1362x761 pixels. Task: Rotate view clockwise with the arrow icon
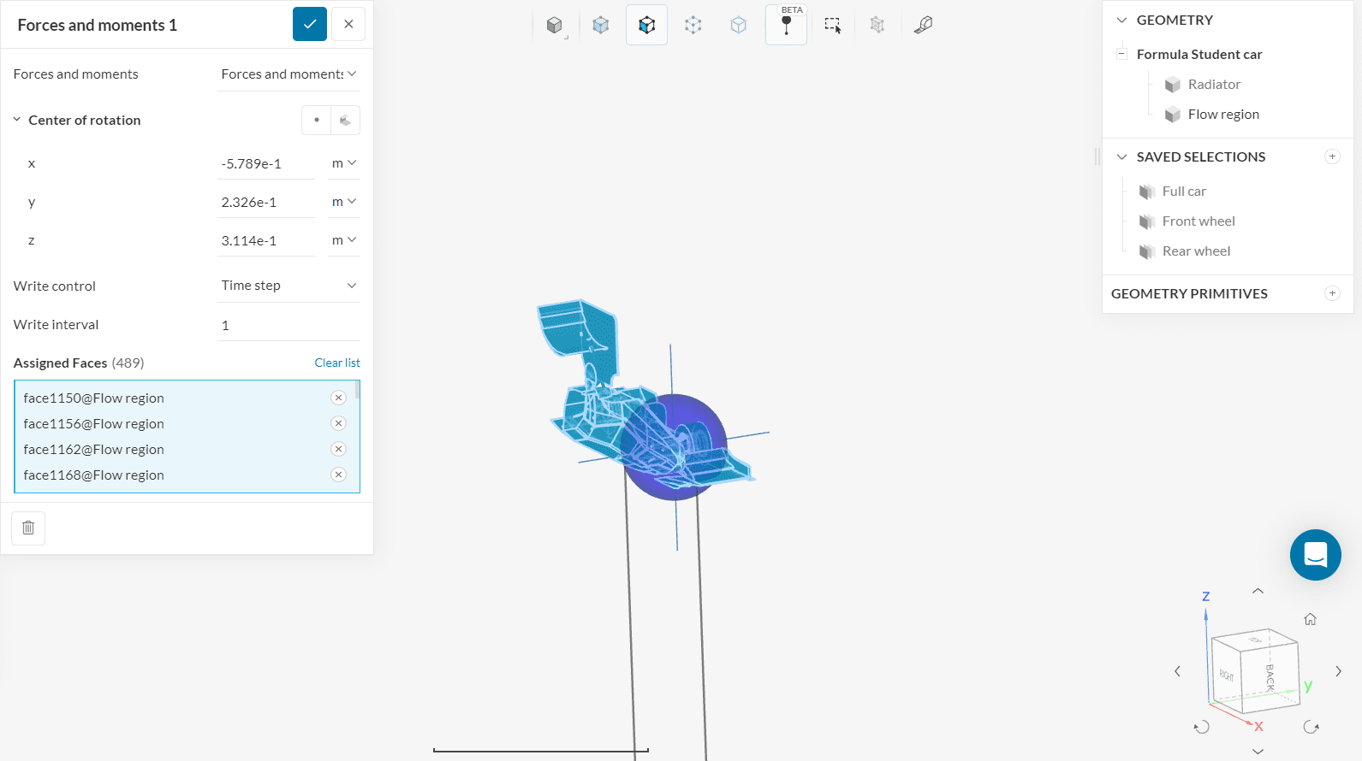[1311, 727]
